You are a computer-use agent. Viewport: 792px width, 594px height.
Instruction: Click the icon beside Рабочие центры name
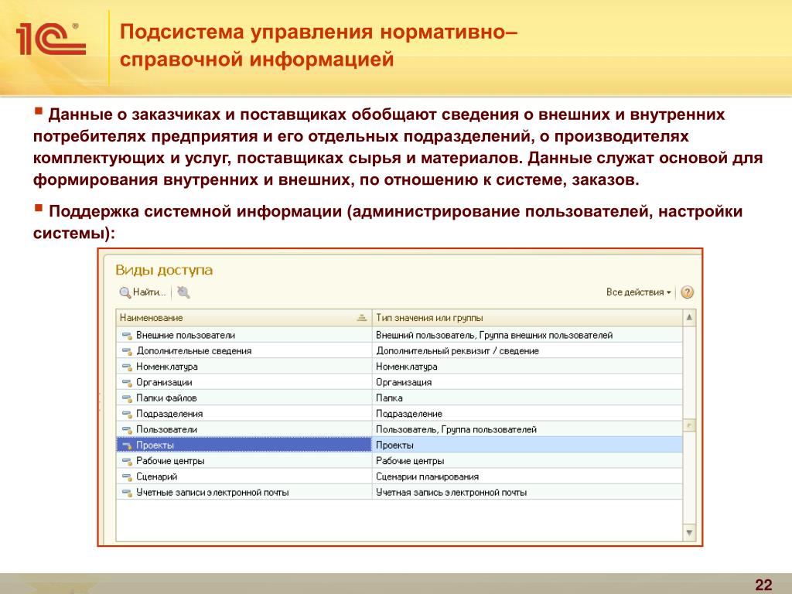[x=127, y=461]
